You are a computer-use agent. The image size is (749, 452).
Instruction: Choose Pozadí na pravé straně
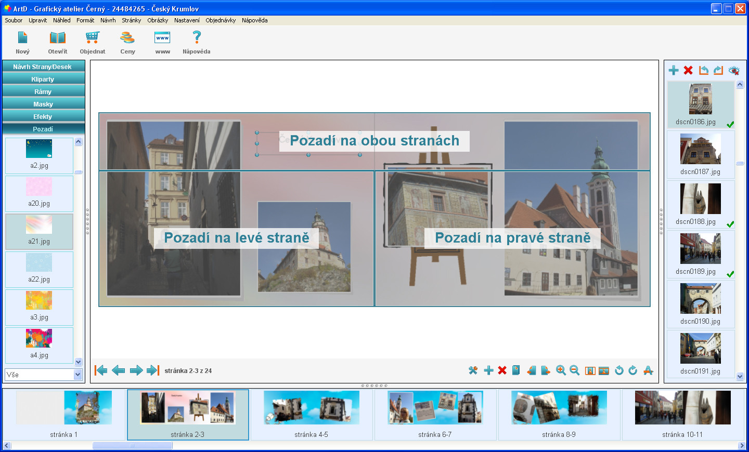pos(513,238)
